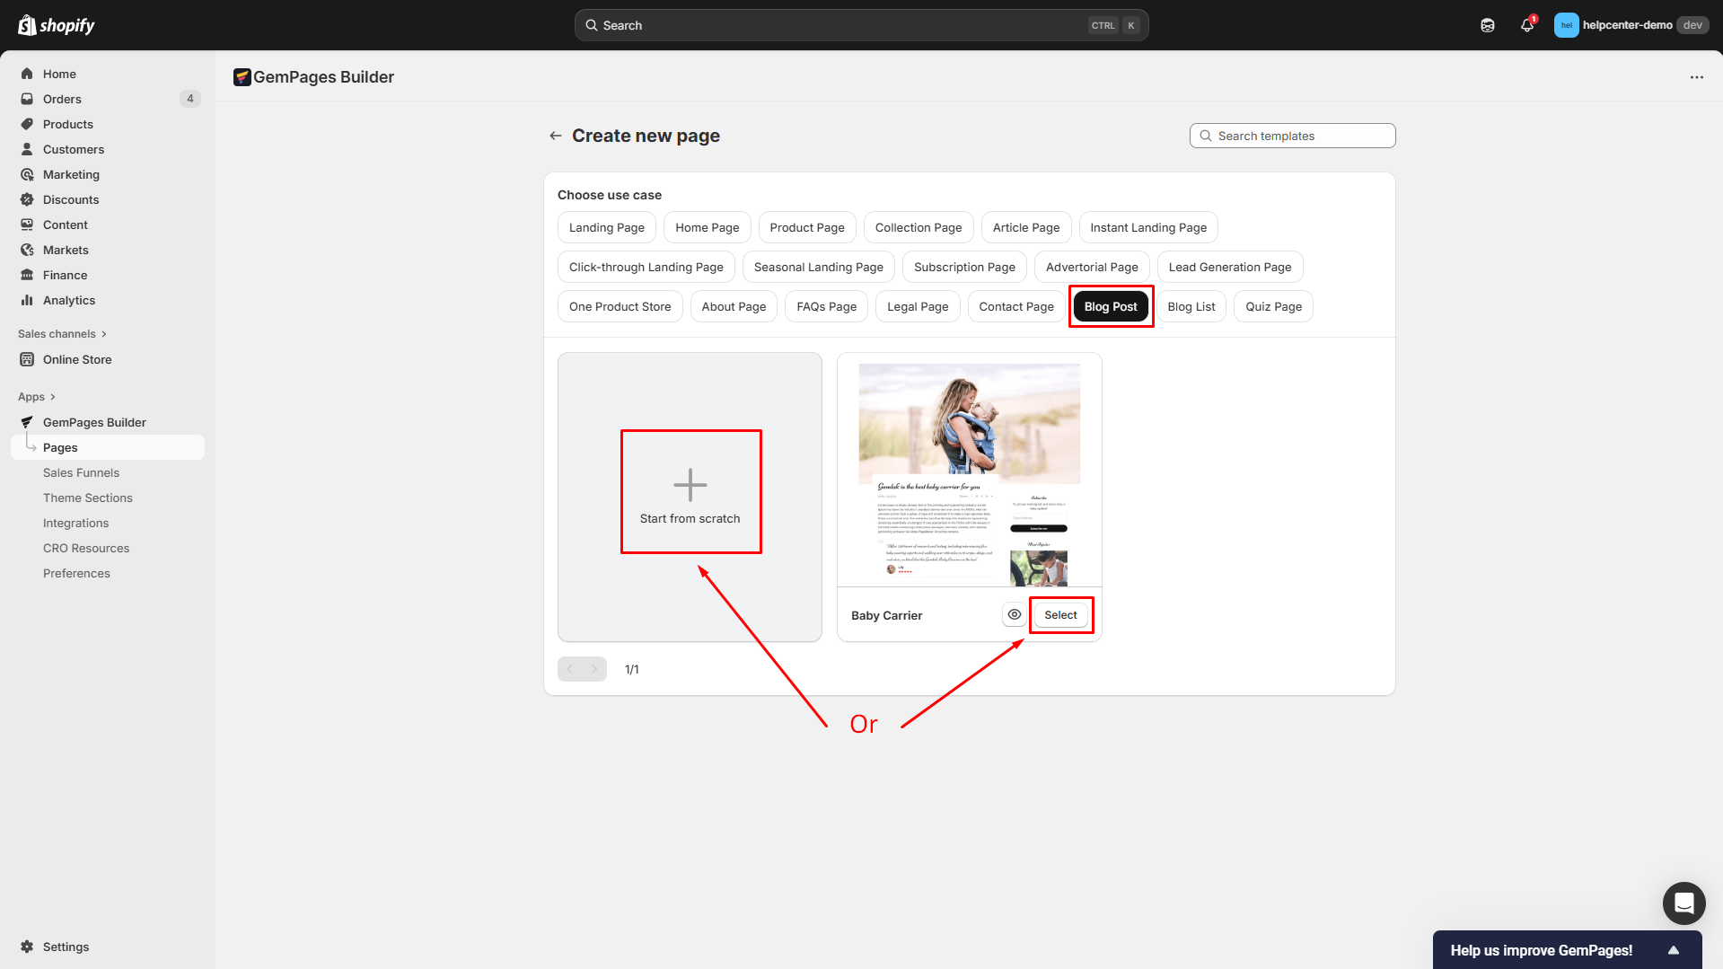Image resolution: width=1723 pixels, height=969 pixels.
Task: Preview Baby Carrier template with eye icon
Action: pos(1015,615)
